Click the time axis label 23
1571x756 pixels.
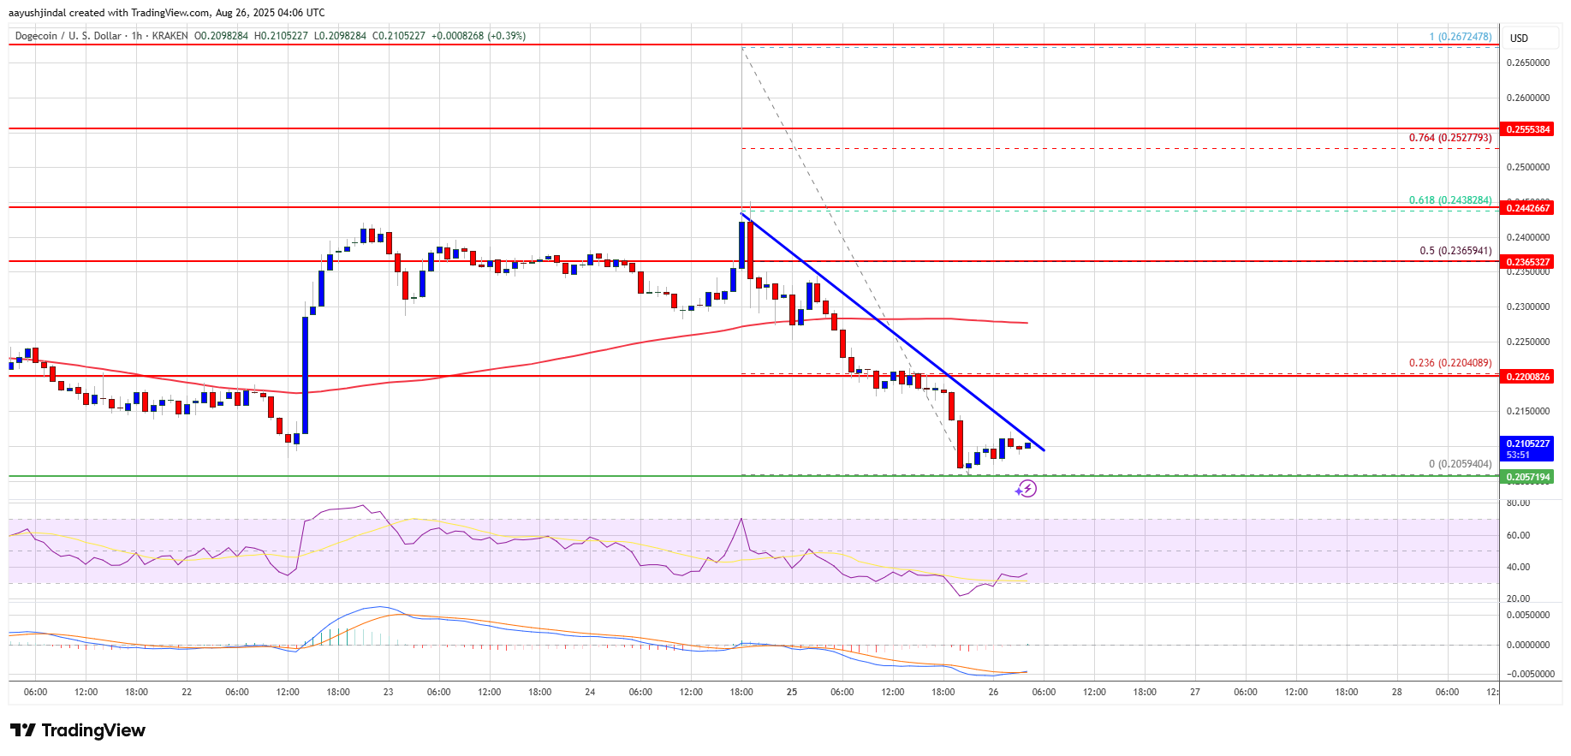388,692
